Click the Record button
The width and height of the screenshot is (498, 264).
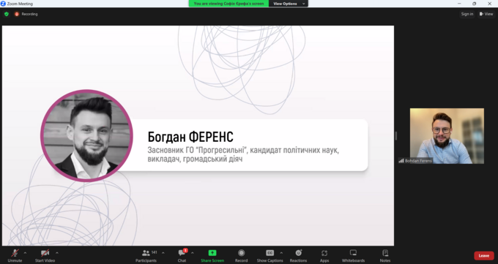pyautogui.click(x=241, y=256)
